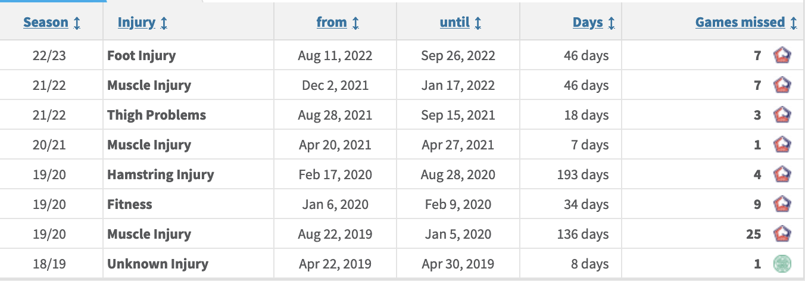This screenshot has height=281, width=805.
Task: Click club crest in Fitness row
Action: coord(782,205)
